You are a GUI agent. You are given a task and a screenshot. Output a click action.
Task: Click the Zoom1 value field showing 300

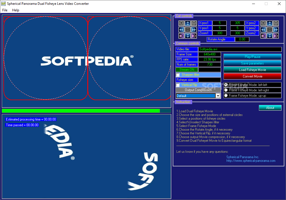tap(220, 33)
